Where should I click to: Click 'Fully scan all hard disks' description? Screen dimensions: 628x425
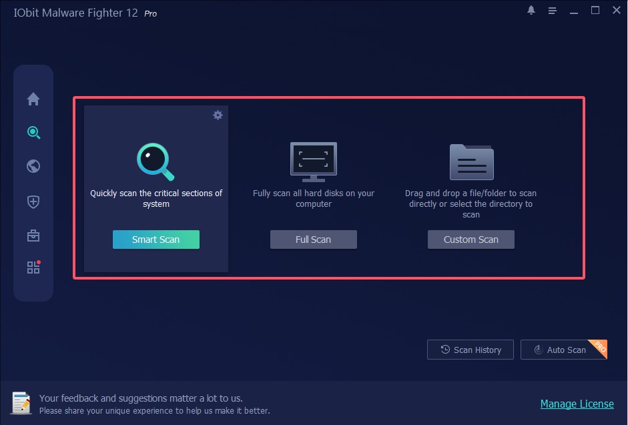(x=314, y=198)
